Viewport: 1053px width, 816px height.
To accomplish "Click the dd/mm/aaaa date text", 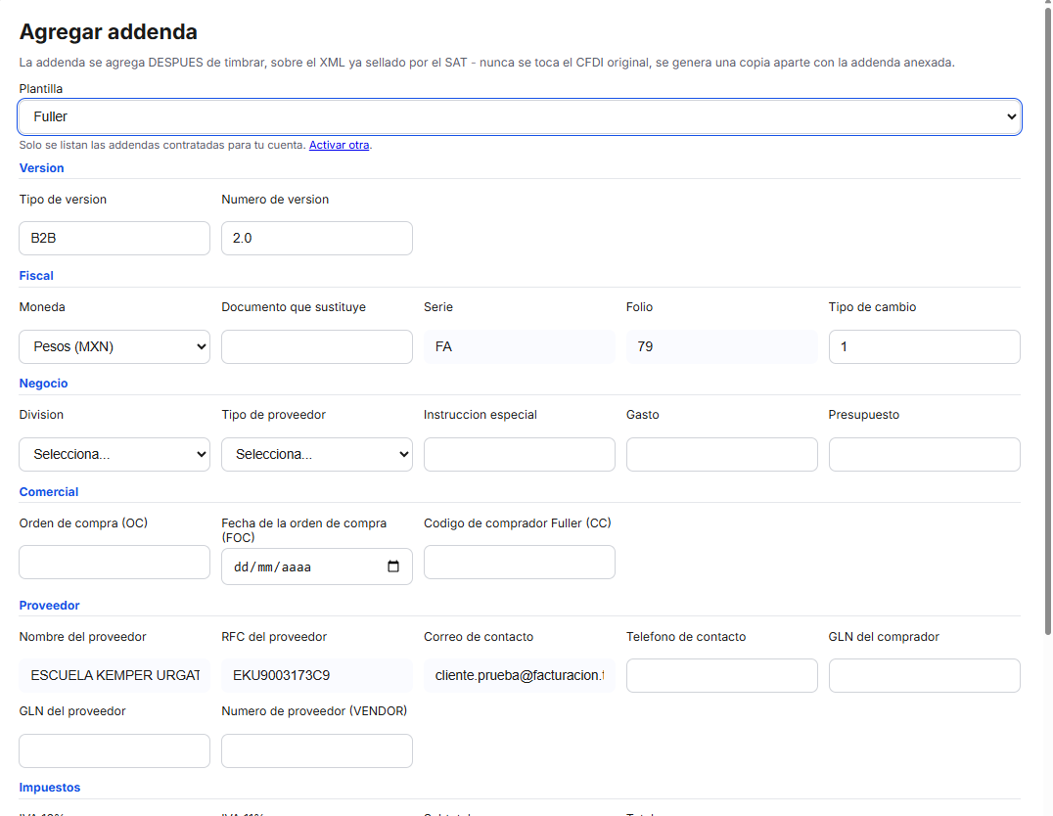I will pyautogui.click(x=272, y=567).
